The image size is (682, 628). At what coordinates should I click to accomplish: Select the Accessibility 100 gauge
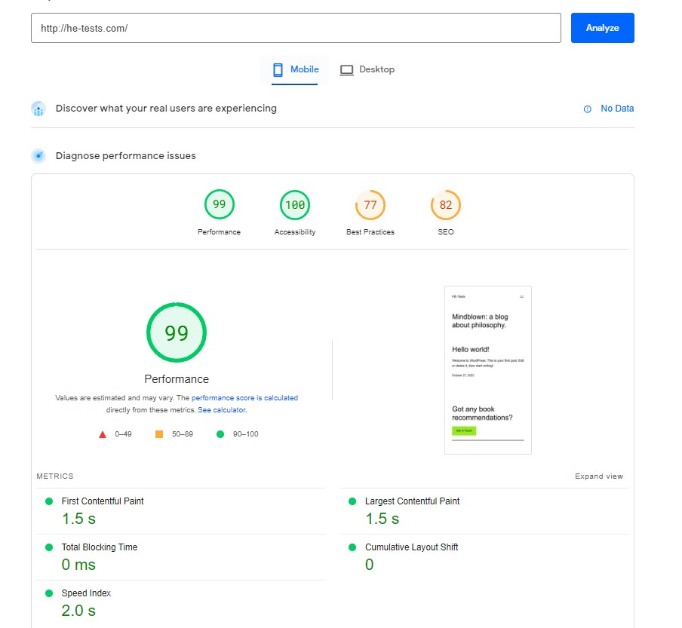(x=295, y=205)
